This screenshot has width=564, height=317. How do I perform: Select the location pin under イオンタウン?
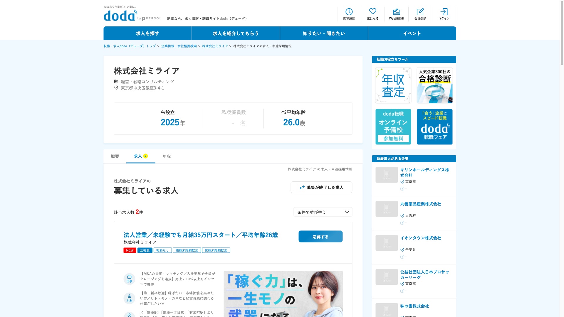402,249
